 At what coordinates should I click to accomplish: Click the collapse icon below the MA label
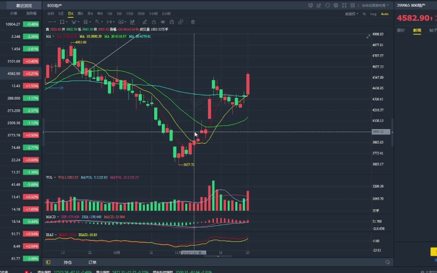coord(49,42)
